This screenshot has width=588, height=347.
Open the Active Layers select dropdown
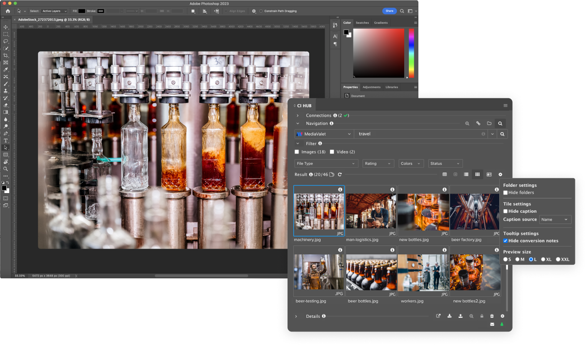pyautogui.click(x=54, y=11)
